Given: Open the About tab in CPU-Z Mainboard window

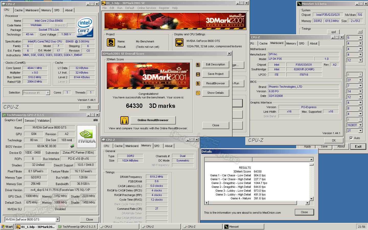Looking at the screenshot, I should point(314,43).
